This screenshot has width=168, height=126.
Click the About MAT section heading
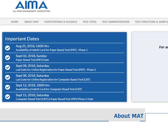tap(129, 116)
